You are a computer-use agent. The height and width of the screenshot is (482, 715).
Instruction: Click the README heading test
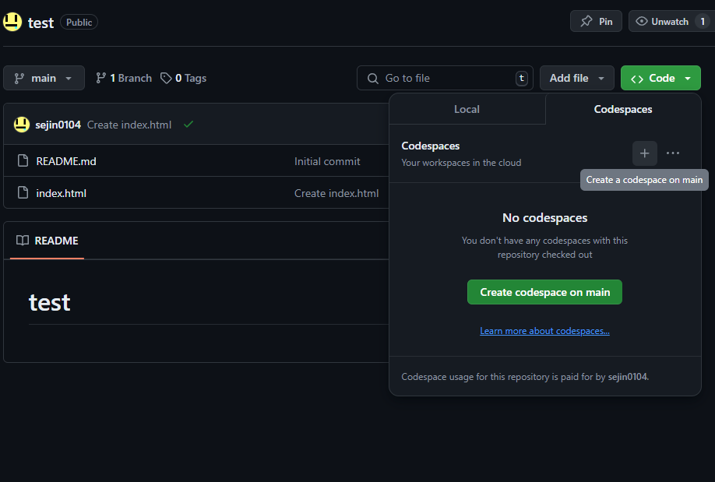[49, 302]
